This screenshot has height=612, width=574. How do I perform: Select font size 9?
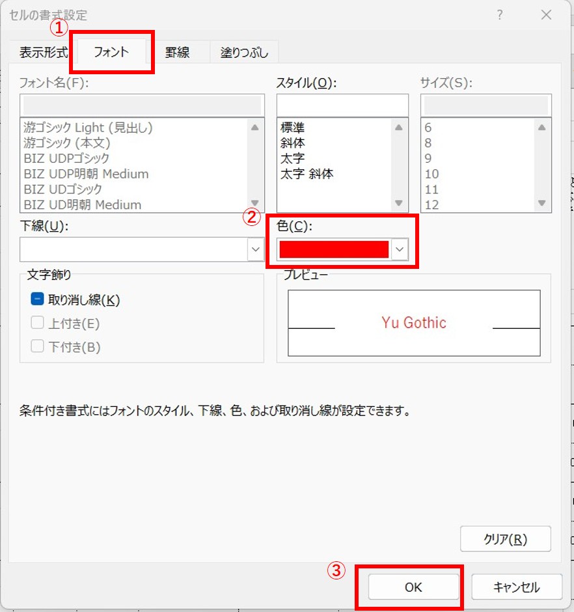point(428,158)
